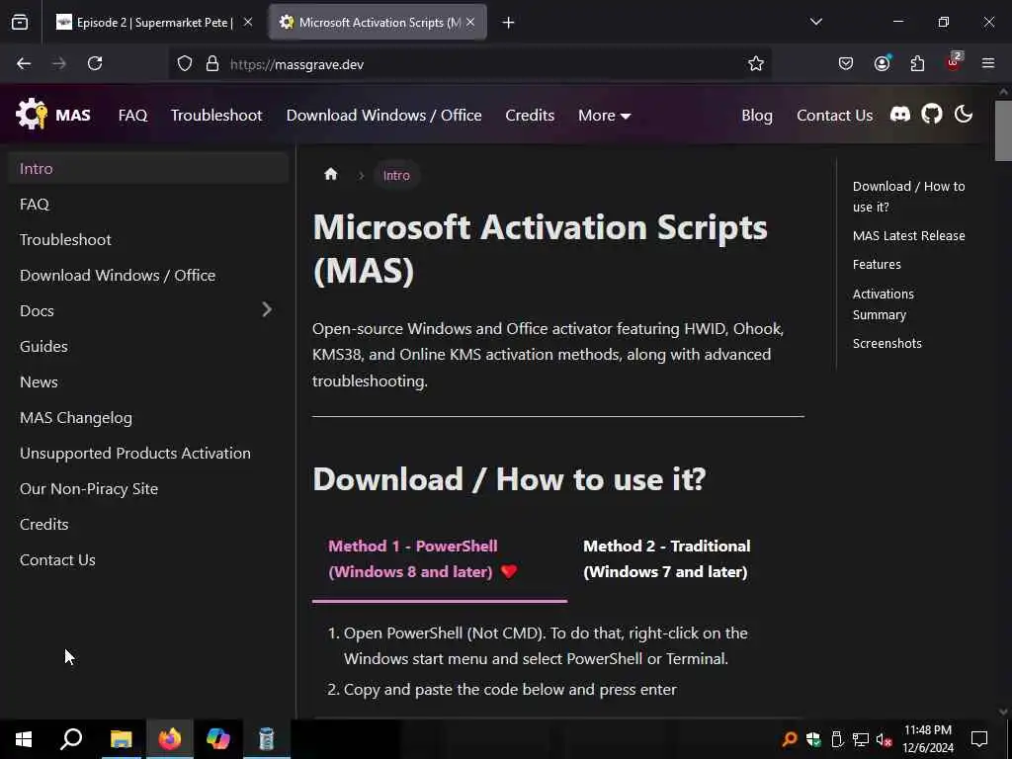The width and height of the screenshot is (1012, 759).
Task: Open Download Windows / Office in sidebar
Action: [148, 275]
